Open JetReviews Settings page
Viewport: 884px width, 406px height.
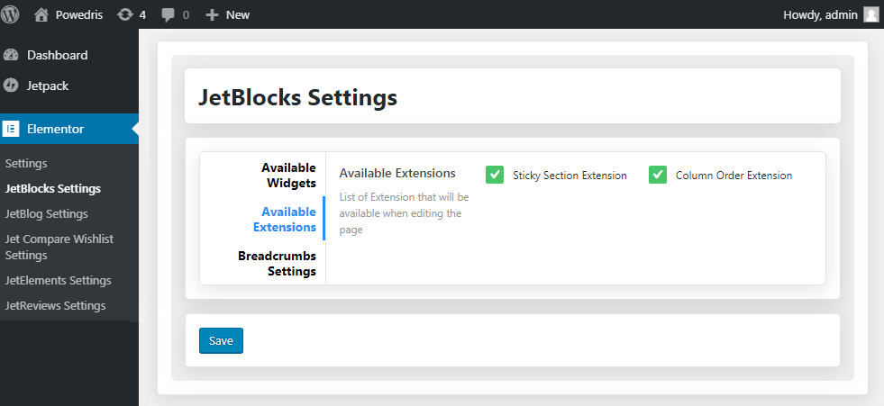[55, 306]
